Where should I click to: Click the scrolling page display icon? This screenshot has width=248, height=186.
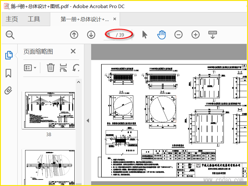213,35
